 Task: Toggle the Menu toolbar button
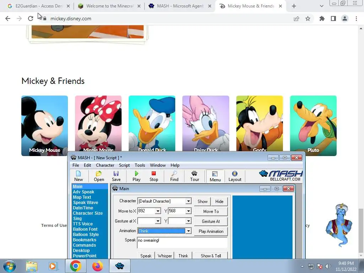point(215,176)
